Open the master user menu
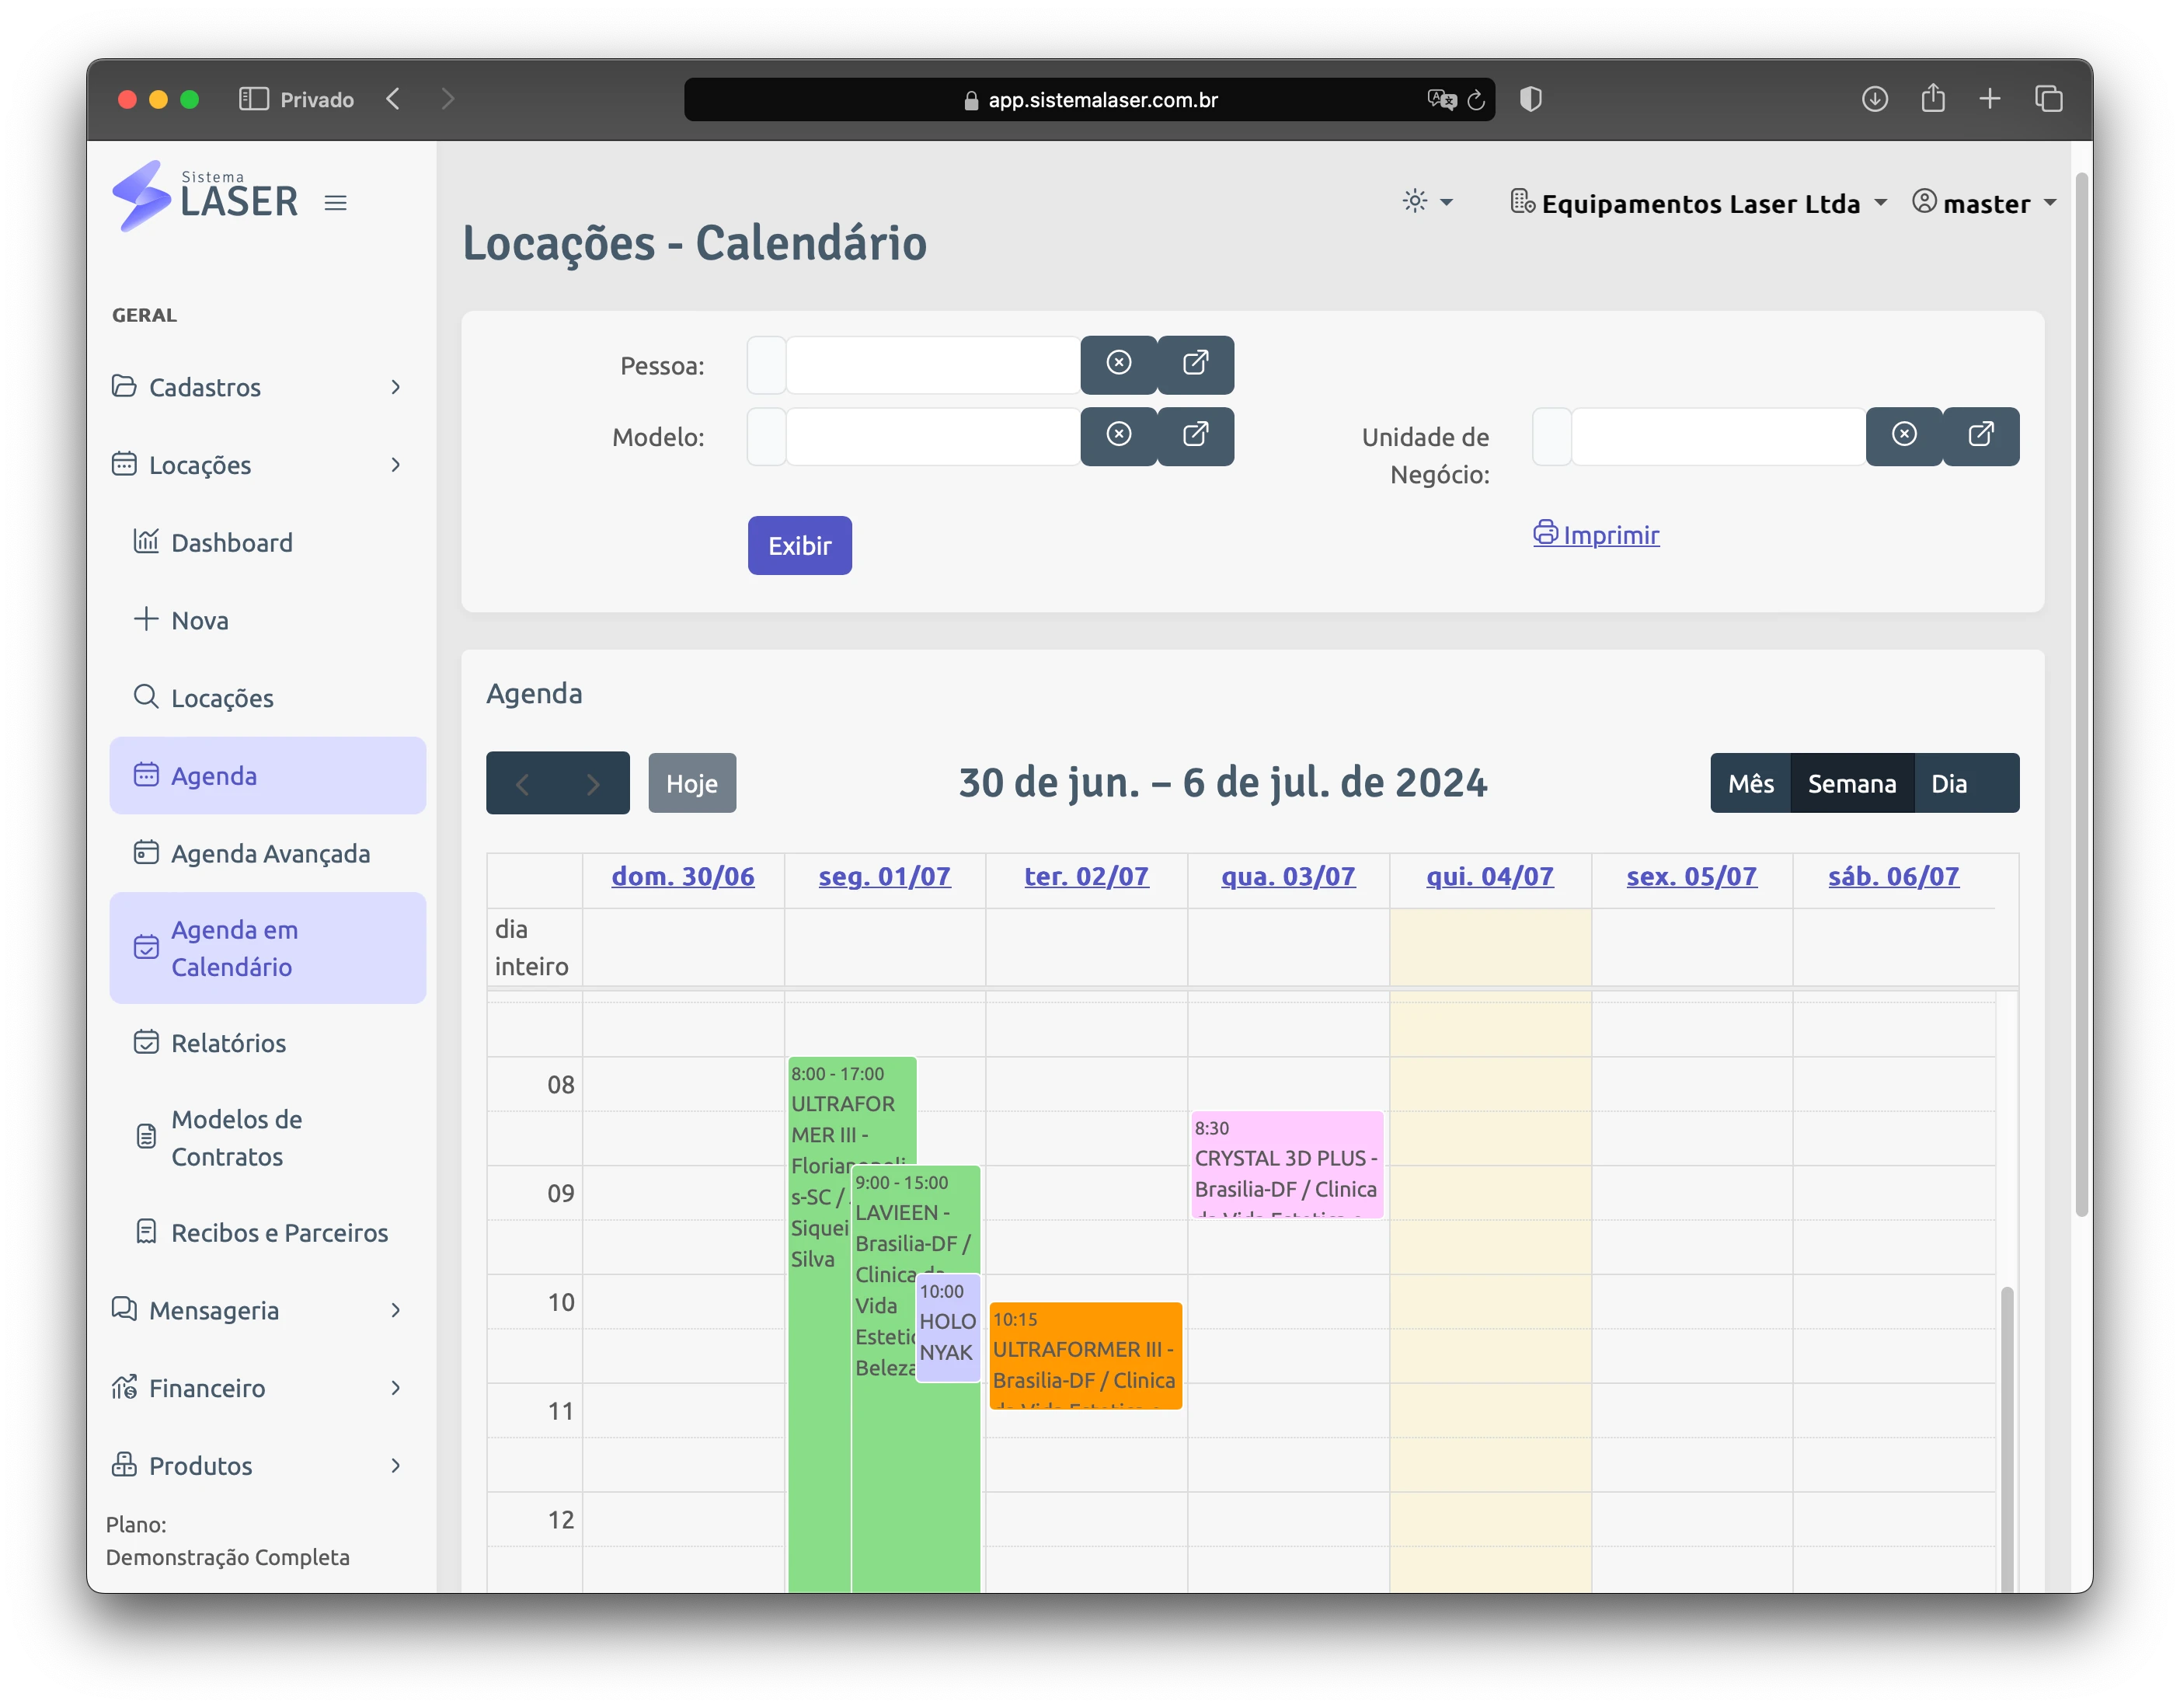2180x1708 pixels. [1983, 203]
